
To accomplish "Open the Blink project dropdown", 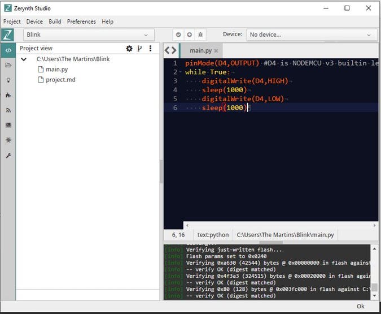I will (89, 35).
